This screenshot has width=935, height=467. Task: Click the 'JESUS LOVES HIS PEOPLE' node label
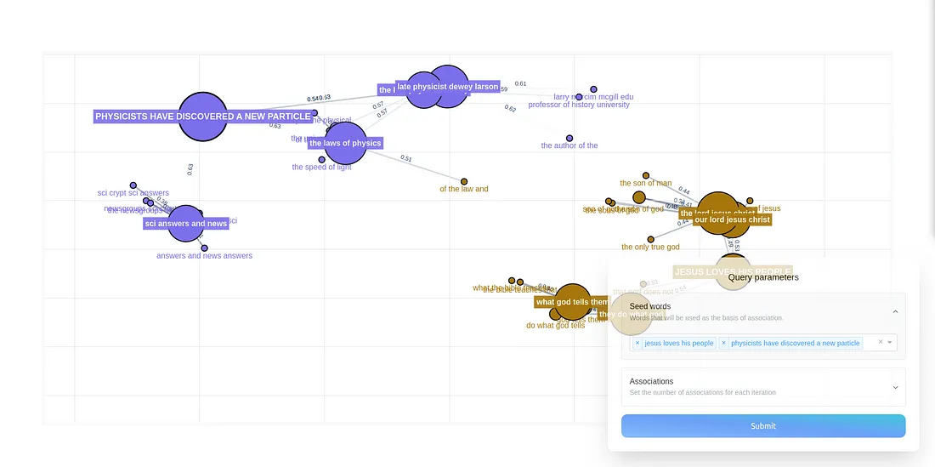coord(733,272)
